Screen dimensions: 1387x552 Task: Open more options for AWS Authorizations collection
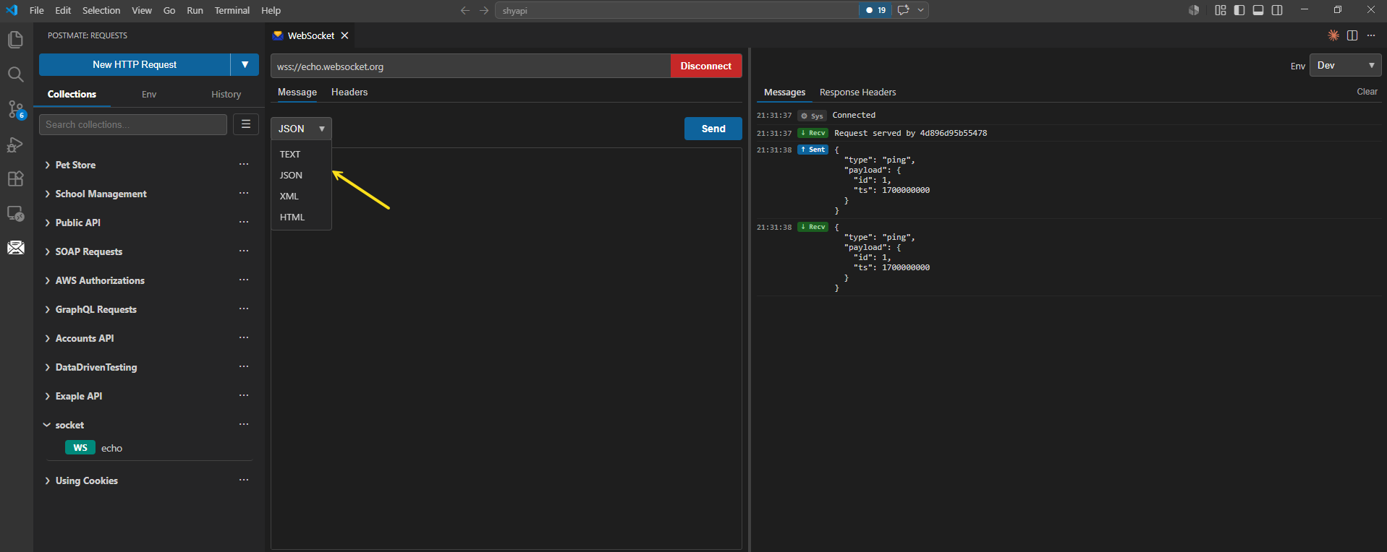click(x=244, y=280)
